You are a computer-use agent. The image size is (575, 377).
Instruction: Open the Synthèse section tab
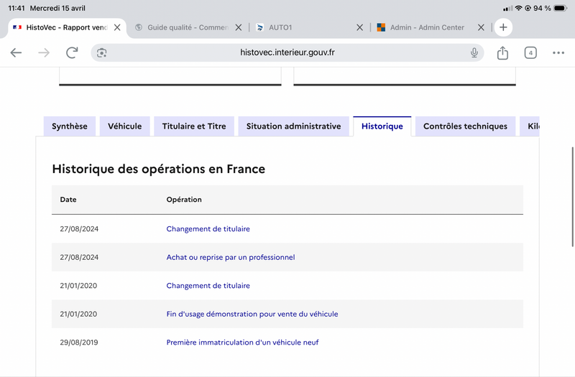pos(70,126)
